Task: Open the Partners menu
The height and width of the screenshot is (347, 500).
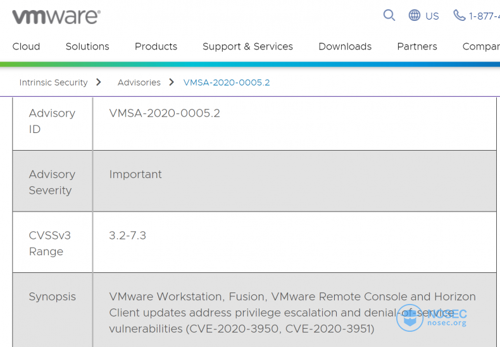Action: click(x=417, y=47)
